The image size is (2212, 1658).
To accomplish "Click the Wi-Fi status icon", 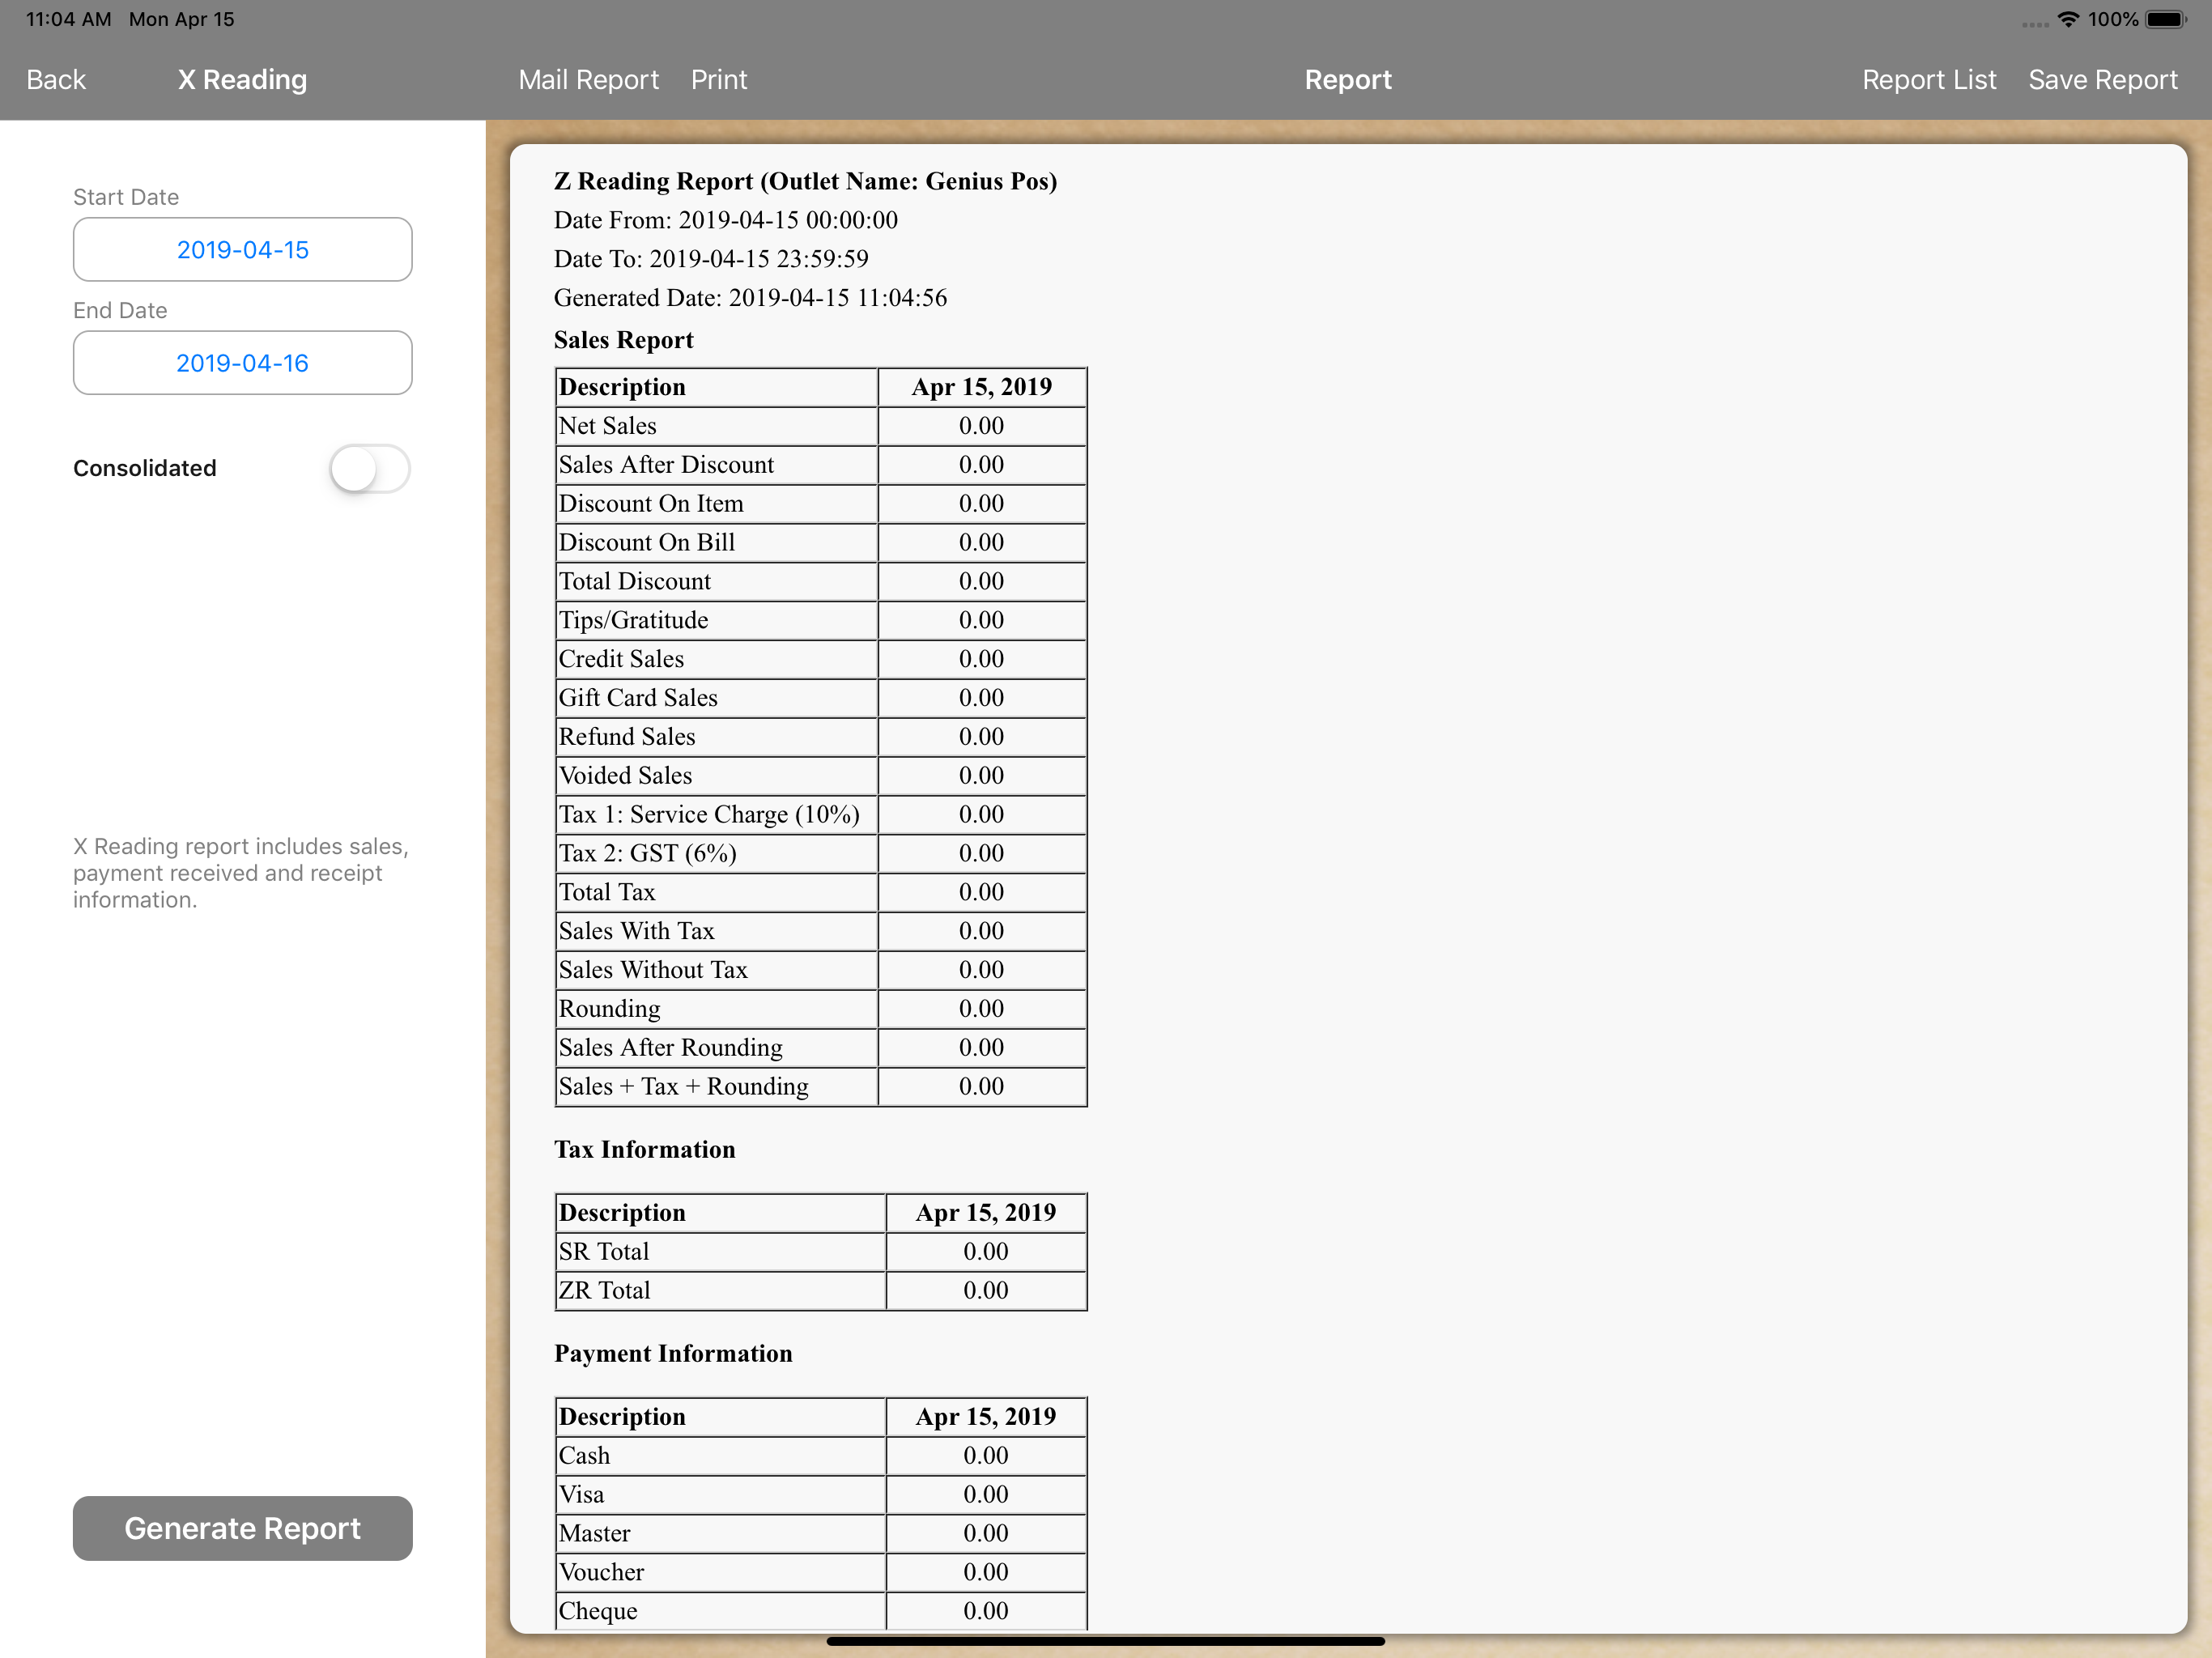I will [x=2068, y=19].
